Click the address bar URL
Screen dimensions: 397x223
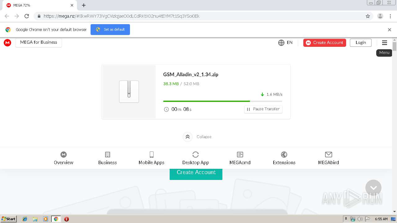tap(122, 16)
